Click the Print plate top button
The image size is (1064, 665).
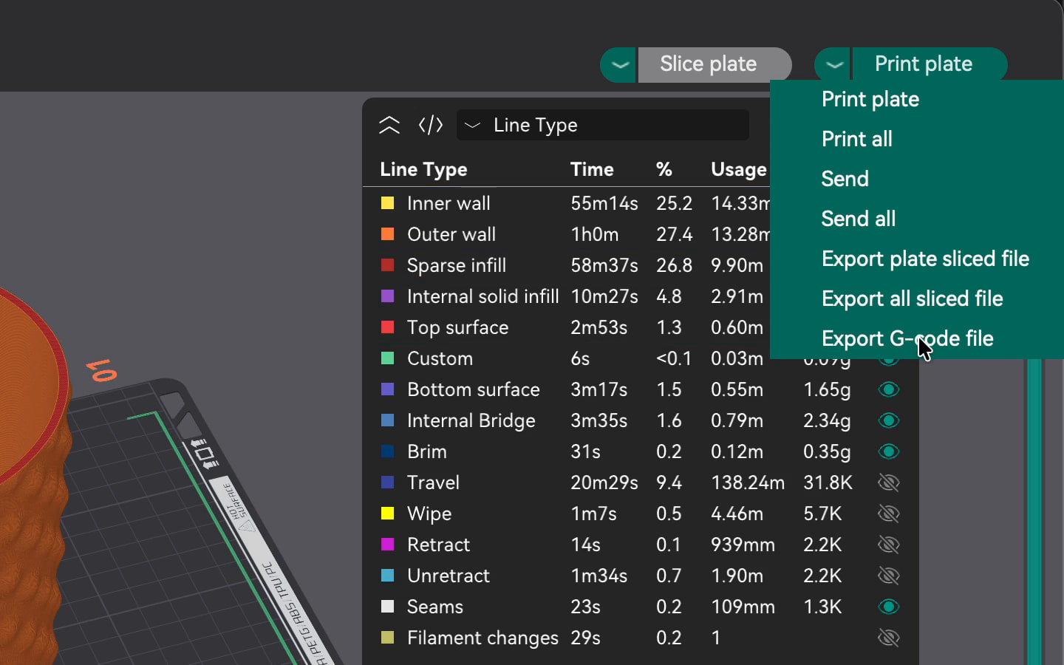pyautogui.click(x=930, y=64)
